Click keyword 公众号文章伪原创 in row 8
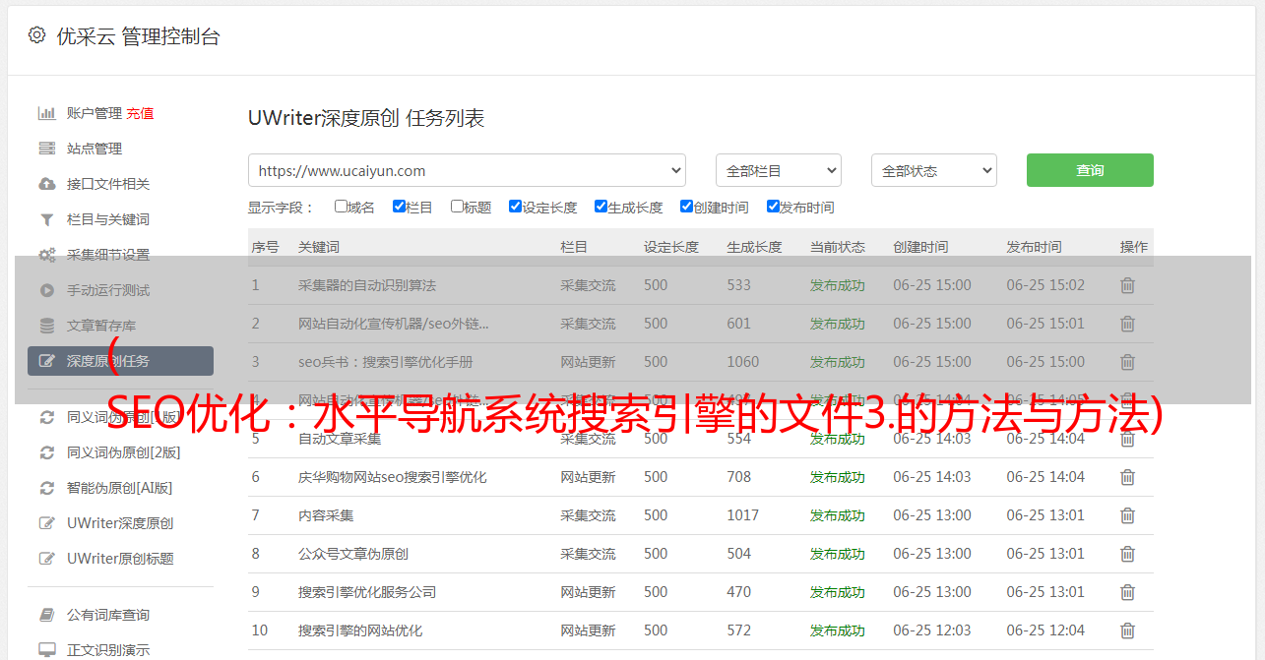The height and width of the screenshot is (660, 1265). click(353, 554)
